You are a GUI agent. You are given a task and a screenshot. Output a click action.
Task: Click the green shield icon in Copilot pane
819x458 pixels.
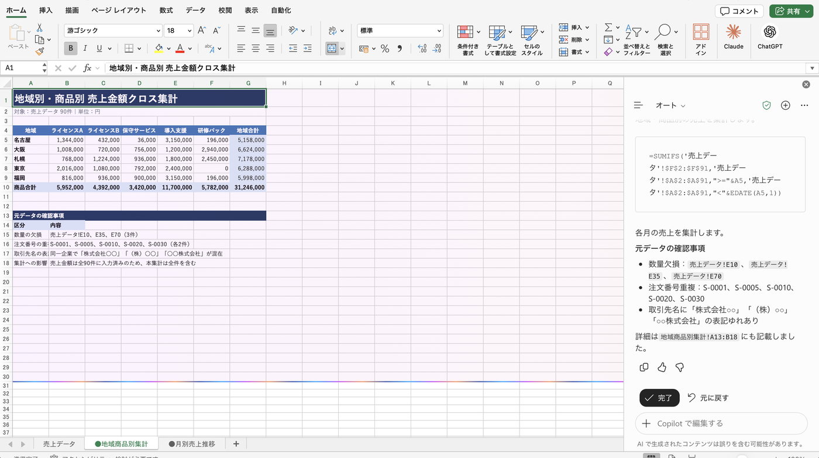coord(766,105)
